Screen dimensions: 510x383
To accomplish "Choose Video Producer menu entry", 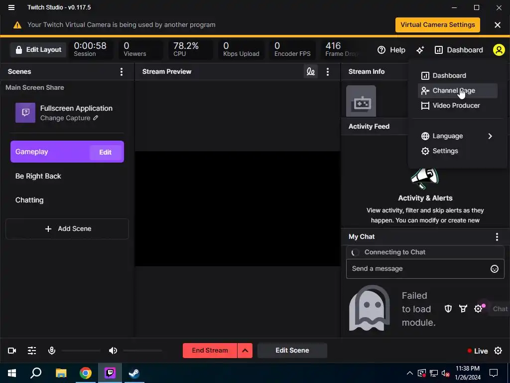I will tap(458, 106).
